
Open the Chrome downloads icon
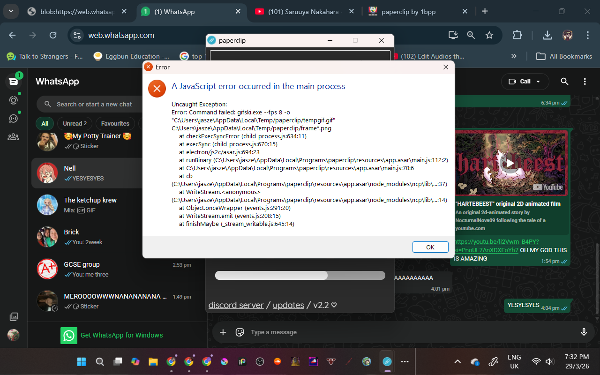click(x=547, y=35)
